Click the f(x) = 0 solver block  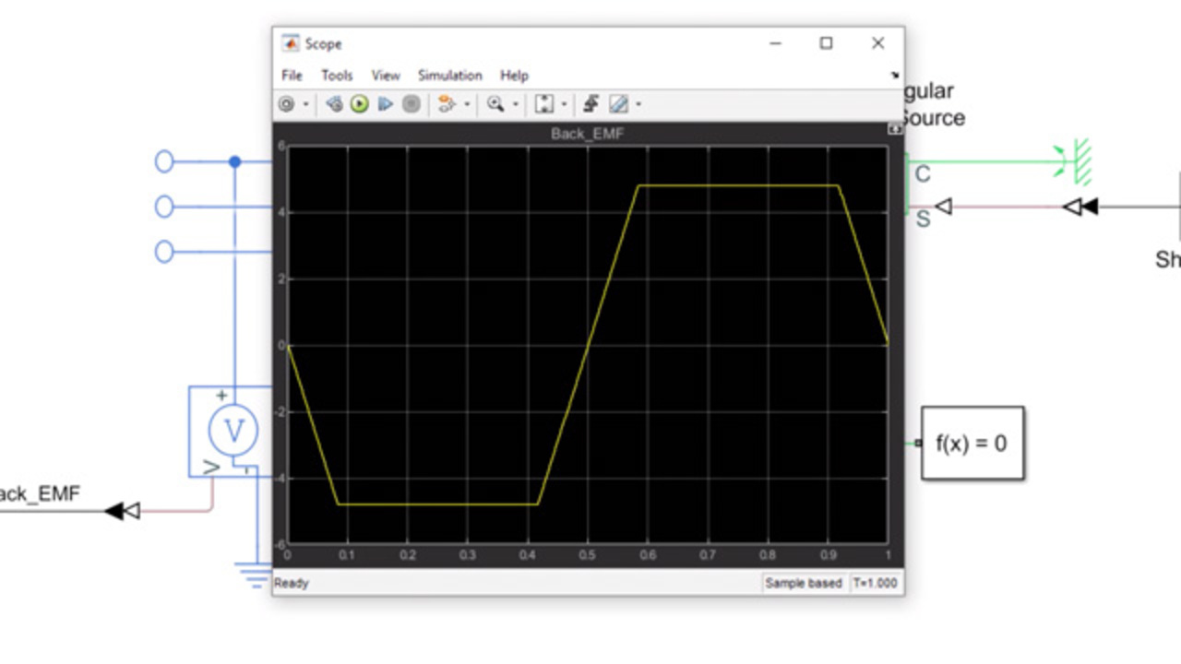coord(972,444)
